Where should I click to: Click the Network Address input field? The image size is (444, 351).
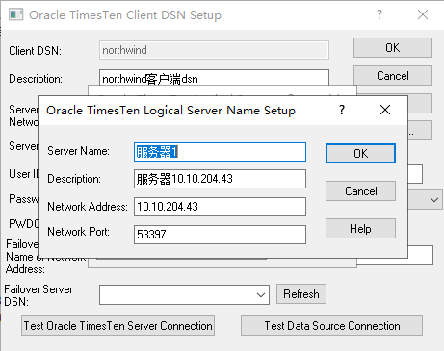tap(220, 207)
